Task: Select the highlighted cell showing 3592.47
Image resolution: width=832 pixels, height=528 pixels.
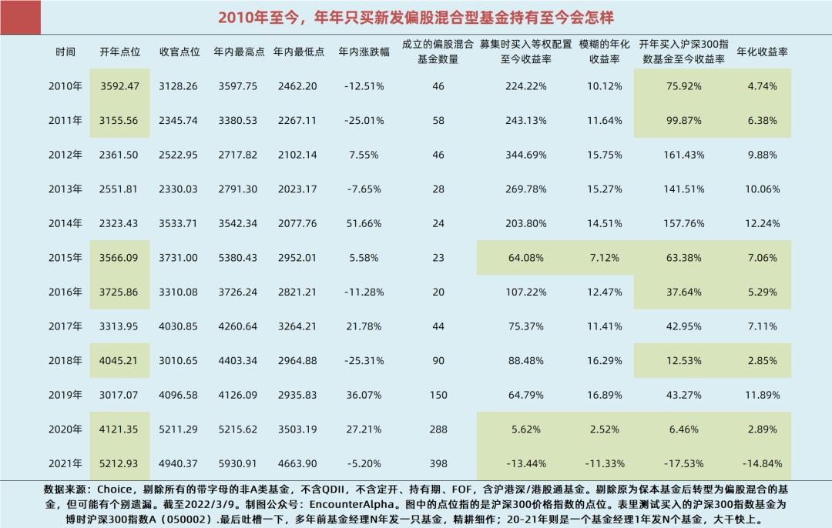Action: (x=119, y=87)
